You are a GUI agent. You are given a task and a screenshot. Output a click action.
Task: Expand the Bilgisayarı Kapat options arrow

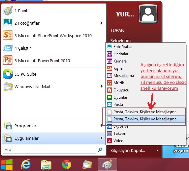click(157, 150)
